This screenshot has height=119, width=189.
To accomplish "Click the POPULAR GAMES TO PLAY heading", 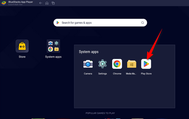I will pos(100,113).
